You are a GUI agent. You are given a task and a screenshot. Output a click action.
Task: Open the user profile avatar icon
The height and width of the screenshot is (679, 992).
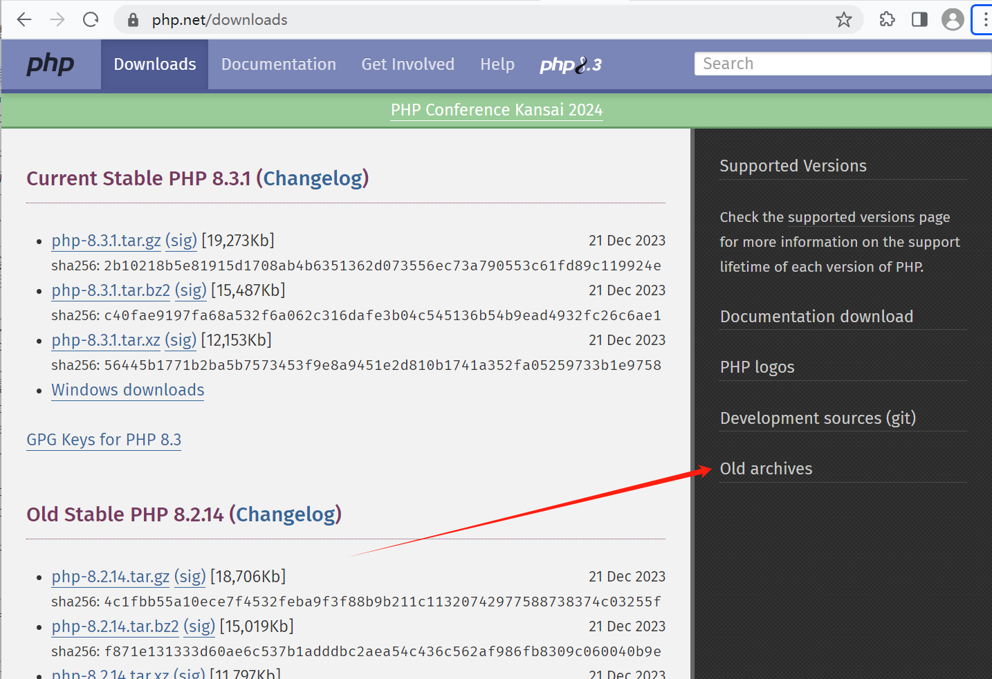(x=953, y=19)
